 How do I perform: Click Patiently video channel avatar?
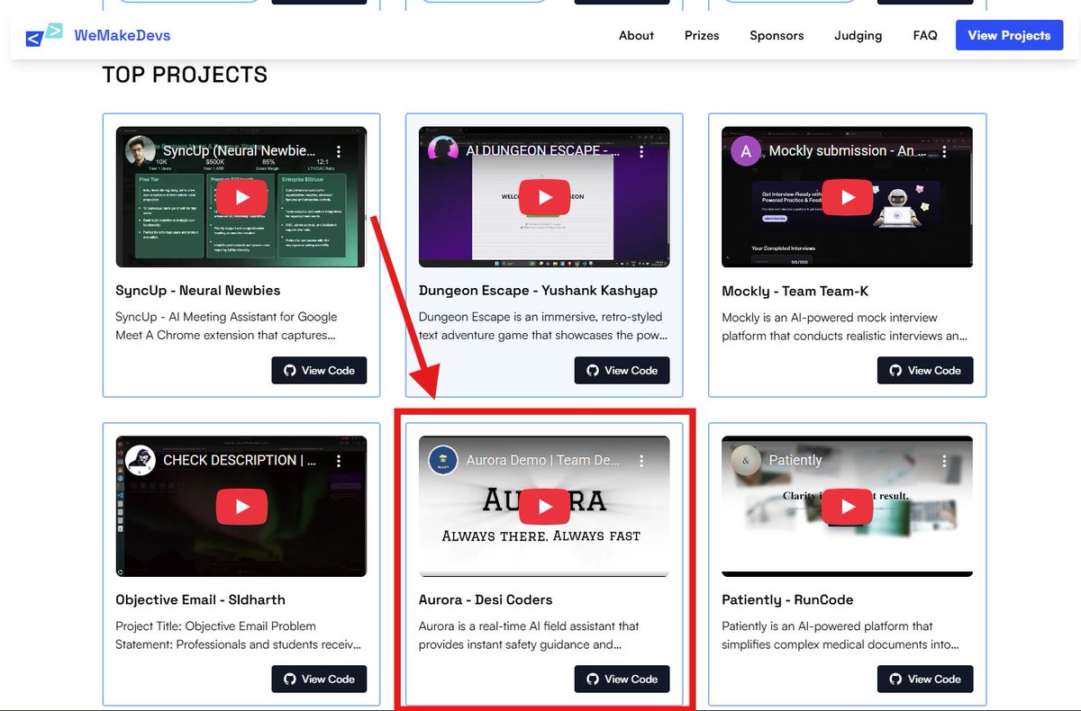[x=746, y=461]
